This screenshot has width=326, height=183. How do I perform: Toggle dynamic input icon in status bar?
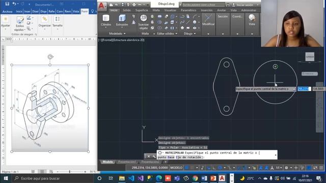[x=208, y=168]
